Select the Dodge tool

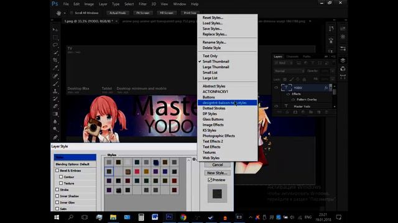[x=55, y=129]
